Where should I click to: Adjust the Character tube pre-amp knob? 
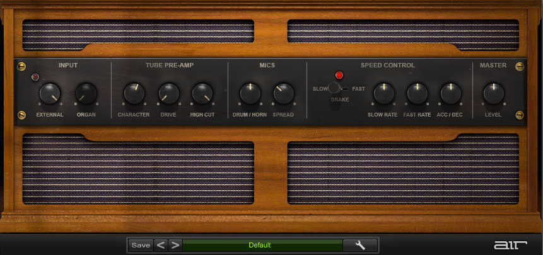134,94
